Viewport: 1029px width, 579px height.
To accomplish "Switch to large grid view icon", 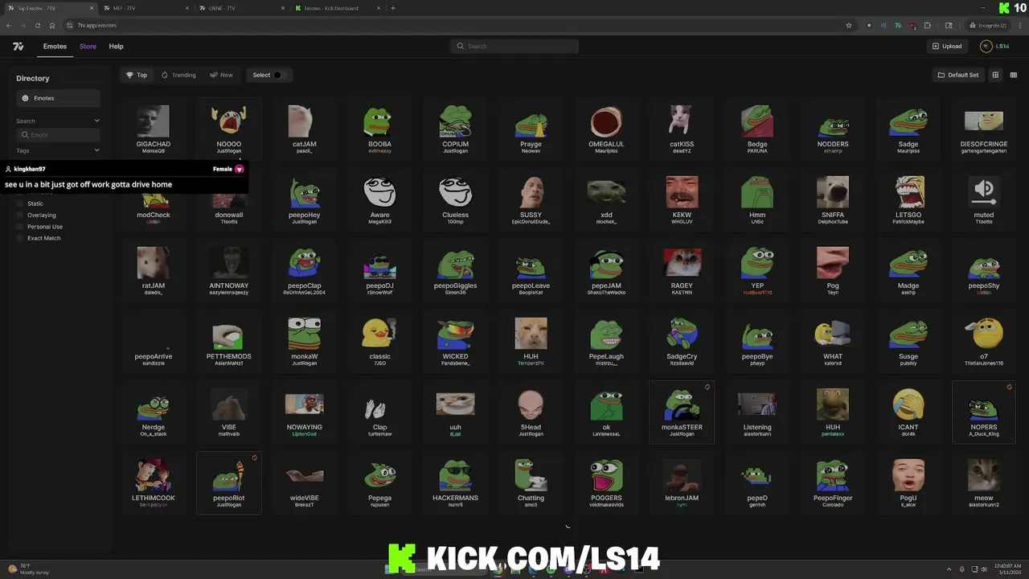I will 995,75.
